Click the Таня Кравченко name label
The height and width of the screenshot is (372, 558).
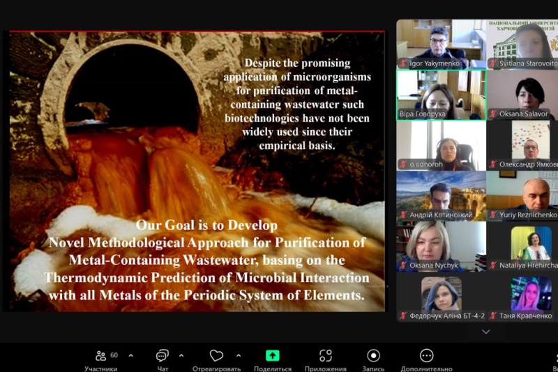(527, 316)
